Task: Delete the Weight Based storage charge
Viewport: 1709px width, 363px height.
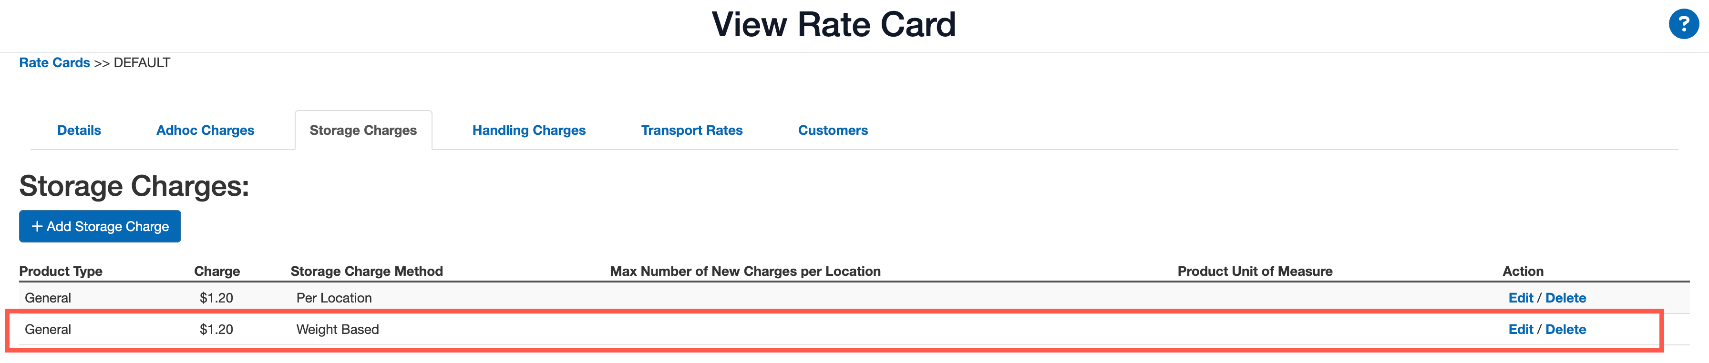Action: coord(1565,329)
